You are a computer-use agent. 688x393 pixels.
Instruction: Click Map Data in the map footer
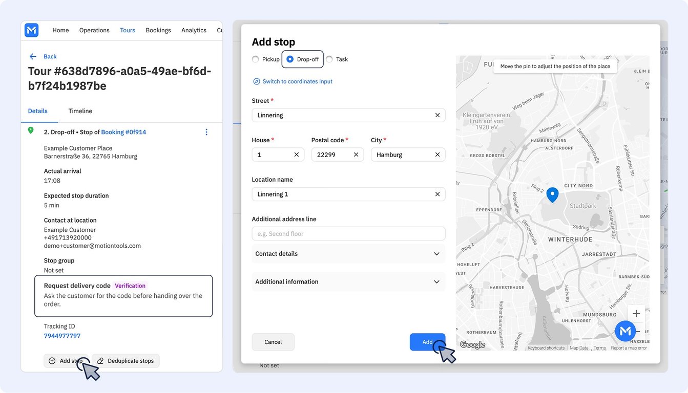(579, 348)
